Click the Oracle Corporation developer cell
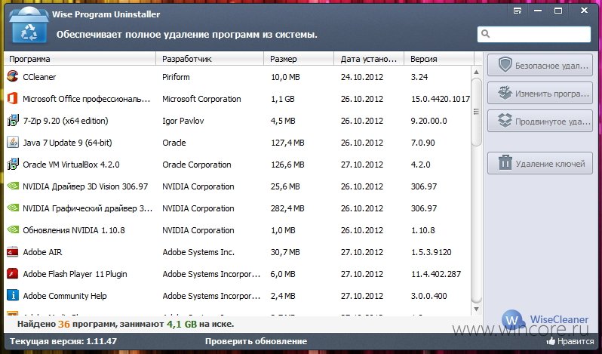This screenshot has width=602, height=354. pos(197,165)
